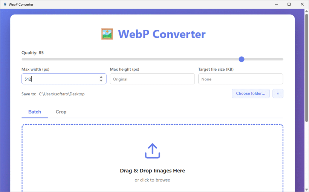Click the upload arrow icon in drop zone
309x192 pixels.
153,151
